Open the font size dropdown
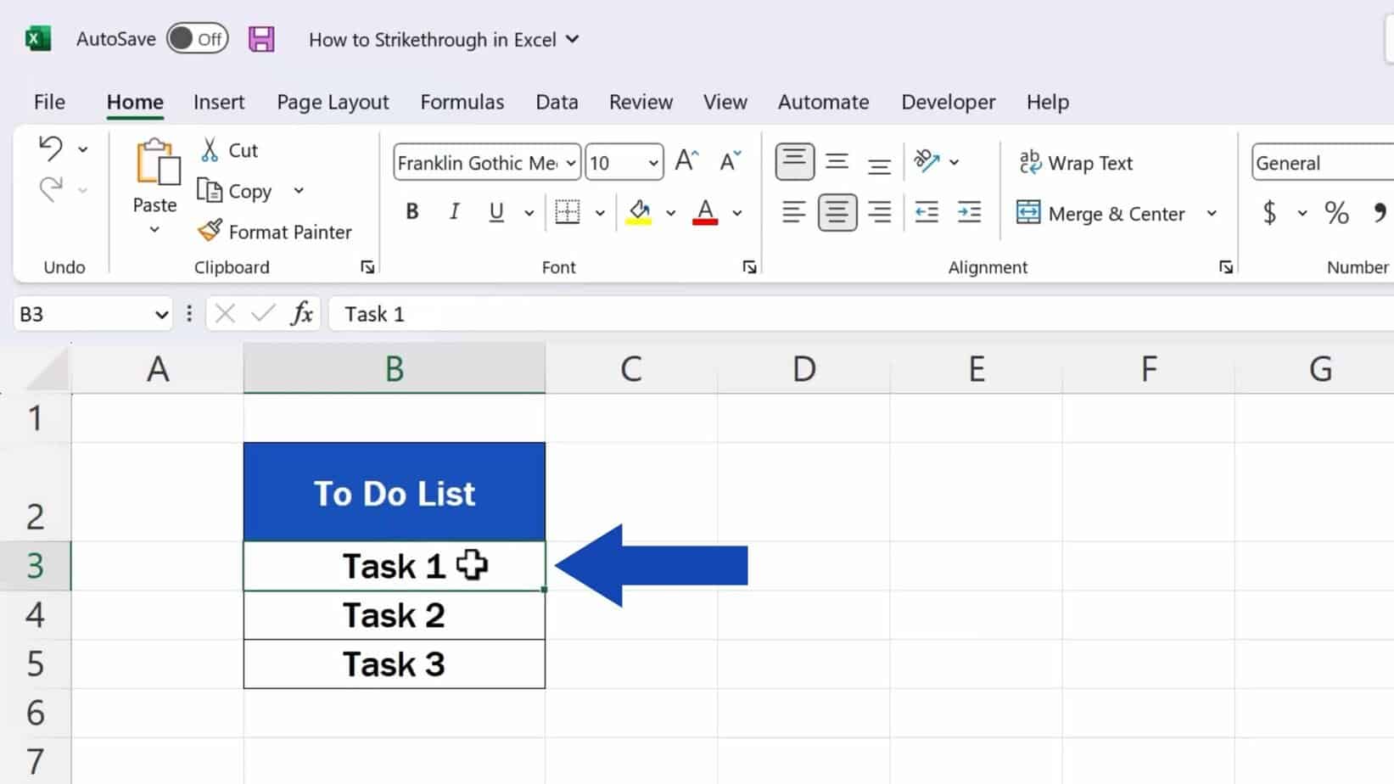The height and width of the screenshot is (784, 1394). 651,161
